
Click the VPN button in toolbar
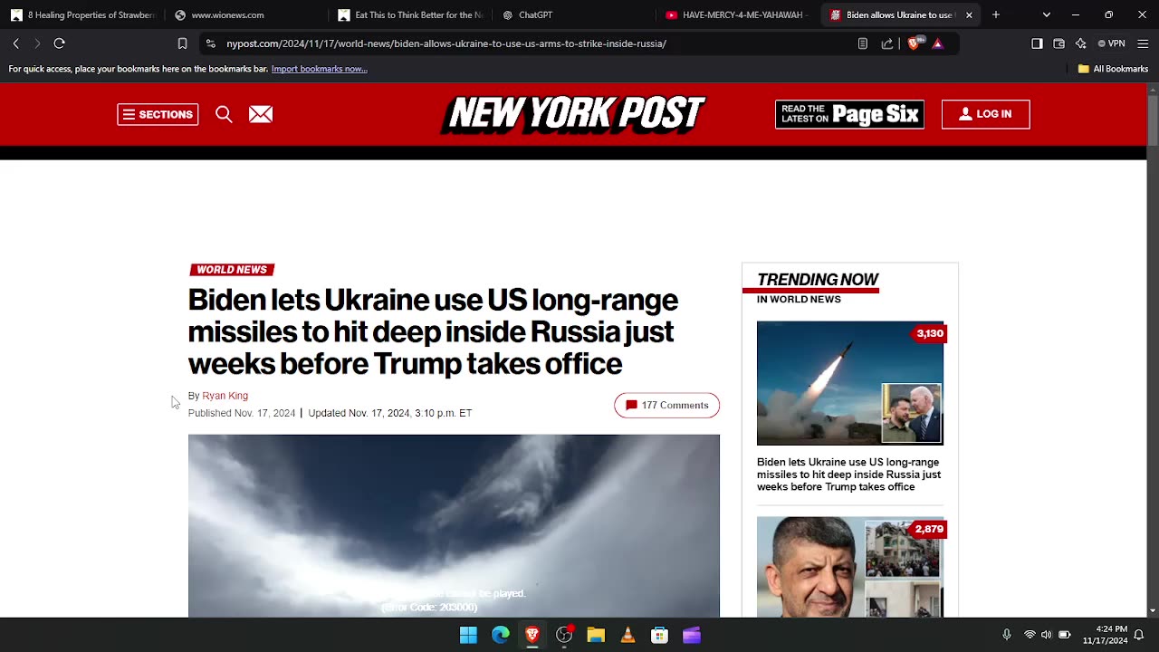[x=1111, y=43]
